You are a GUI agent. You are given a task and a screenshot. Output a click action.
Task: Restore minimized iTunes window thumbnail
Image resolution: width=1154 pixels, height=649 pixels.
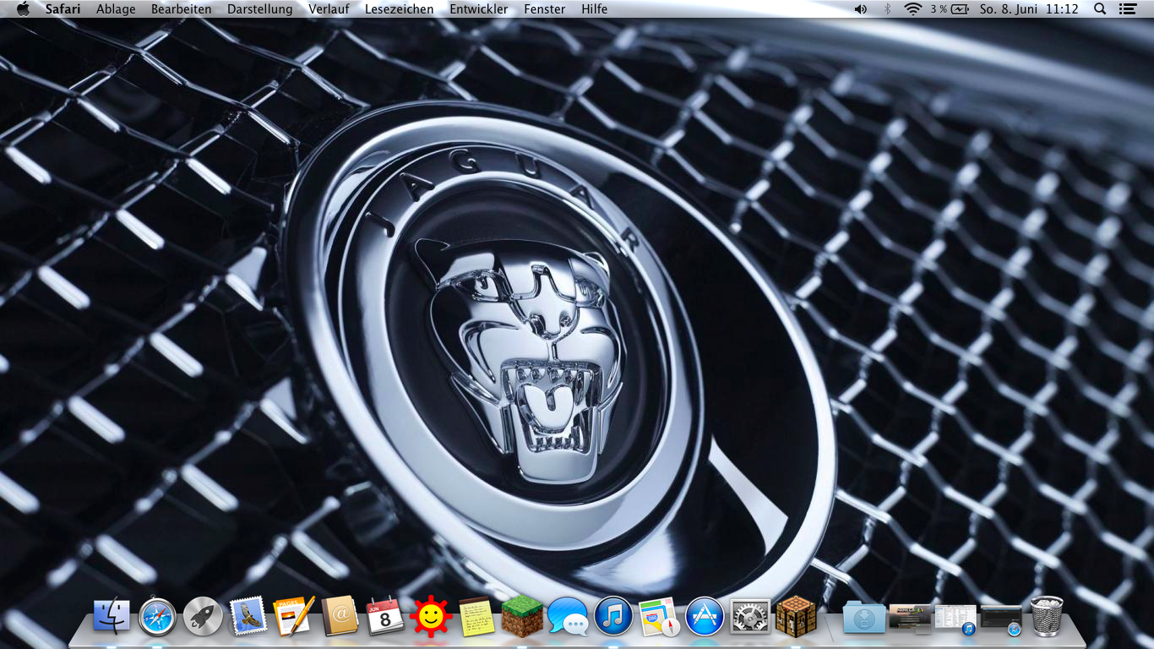click(955, 619)
